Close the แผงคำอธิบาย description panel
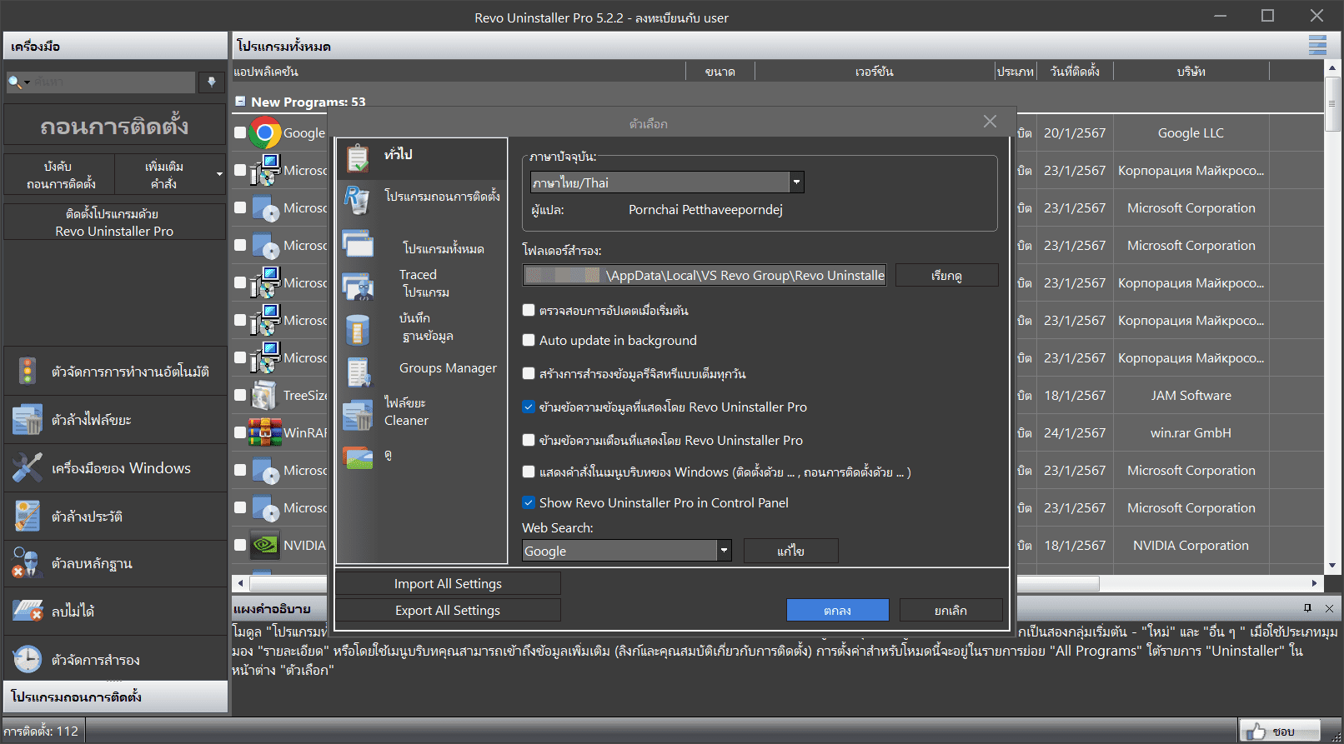 point(1329,608)
